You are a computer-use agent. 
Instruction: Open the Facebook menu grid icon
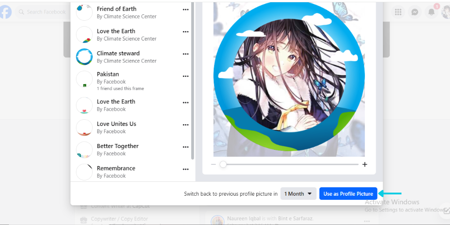(x=398, y=12)
